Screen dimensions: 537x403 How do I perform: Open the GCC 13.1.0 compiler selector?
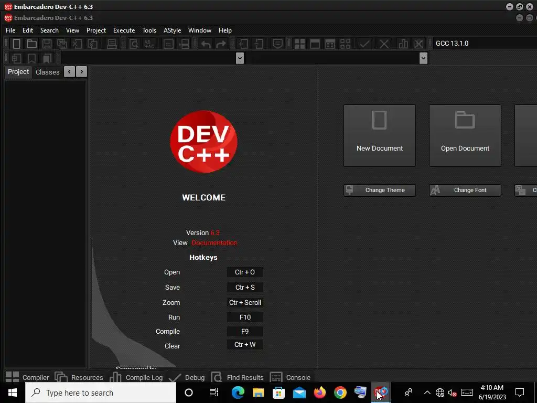[485, 44]
